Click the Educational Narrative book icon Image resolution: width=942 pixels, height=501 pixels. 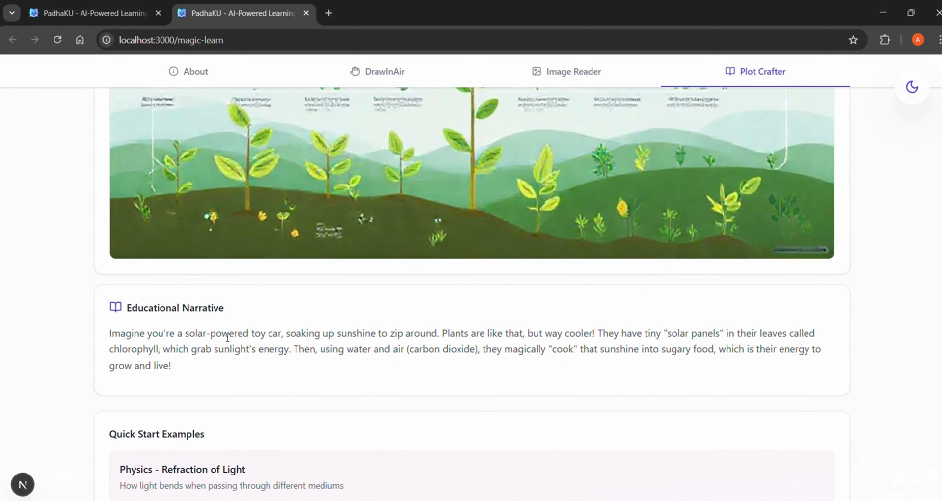coord(115,307)
